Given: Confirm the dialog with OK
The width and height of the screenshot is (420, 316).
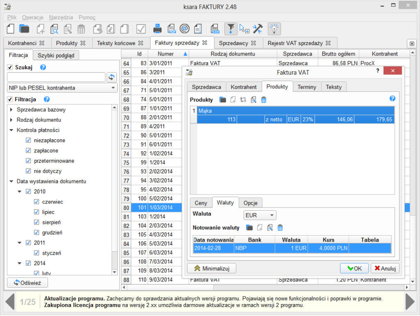Looking at the screenshot, I should [x=354, y=268].
